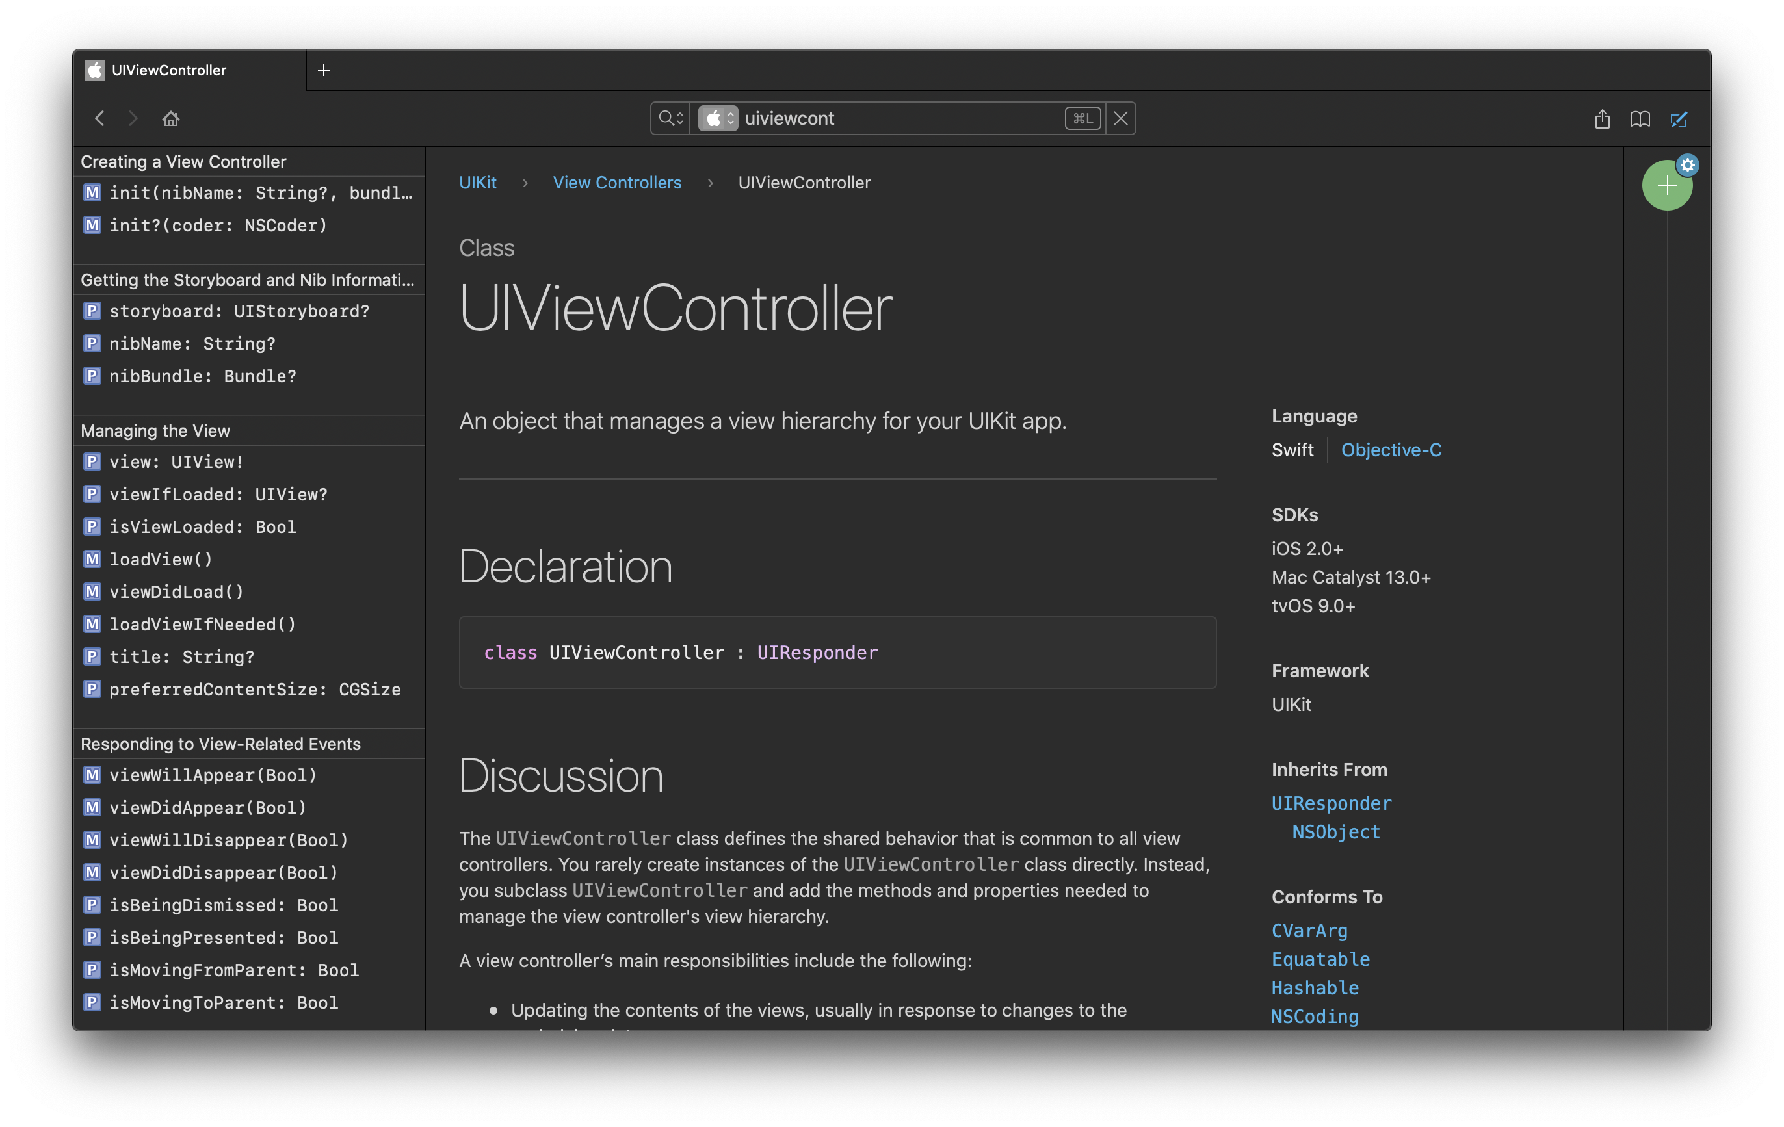Open a new tab with plus button

click(x=324, y=70)
